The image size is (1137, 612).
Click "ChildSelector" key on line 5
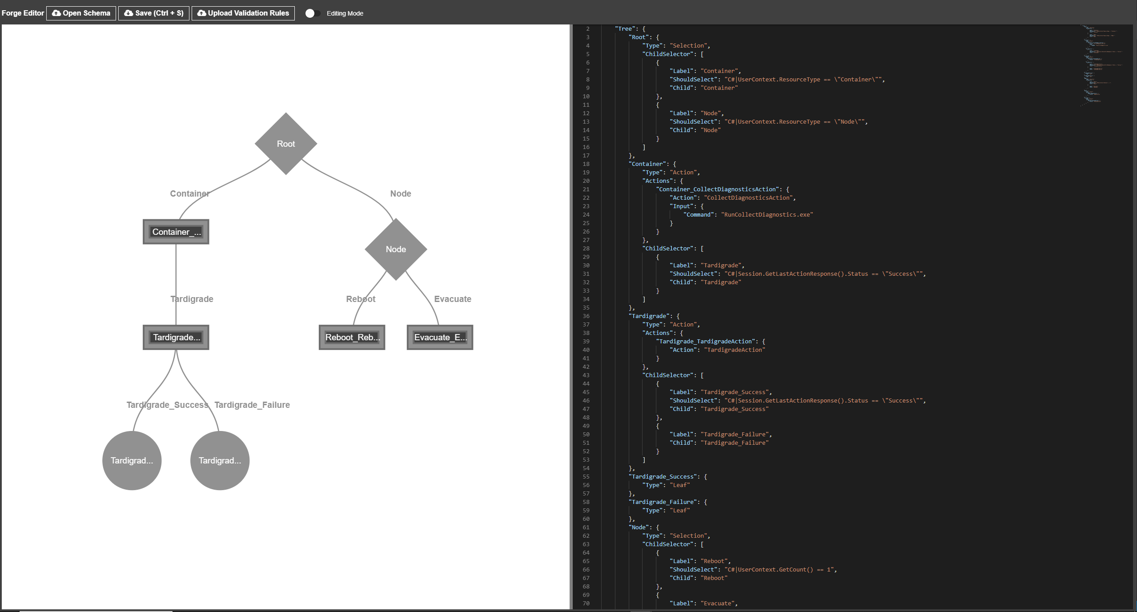[x=667, y=54]
